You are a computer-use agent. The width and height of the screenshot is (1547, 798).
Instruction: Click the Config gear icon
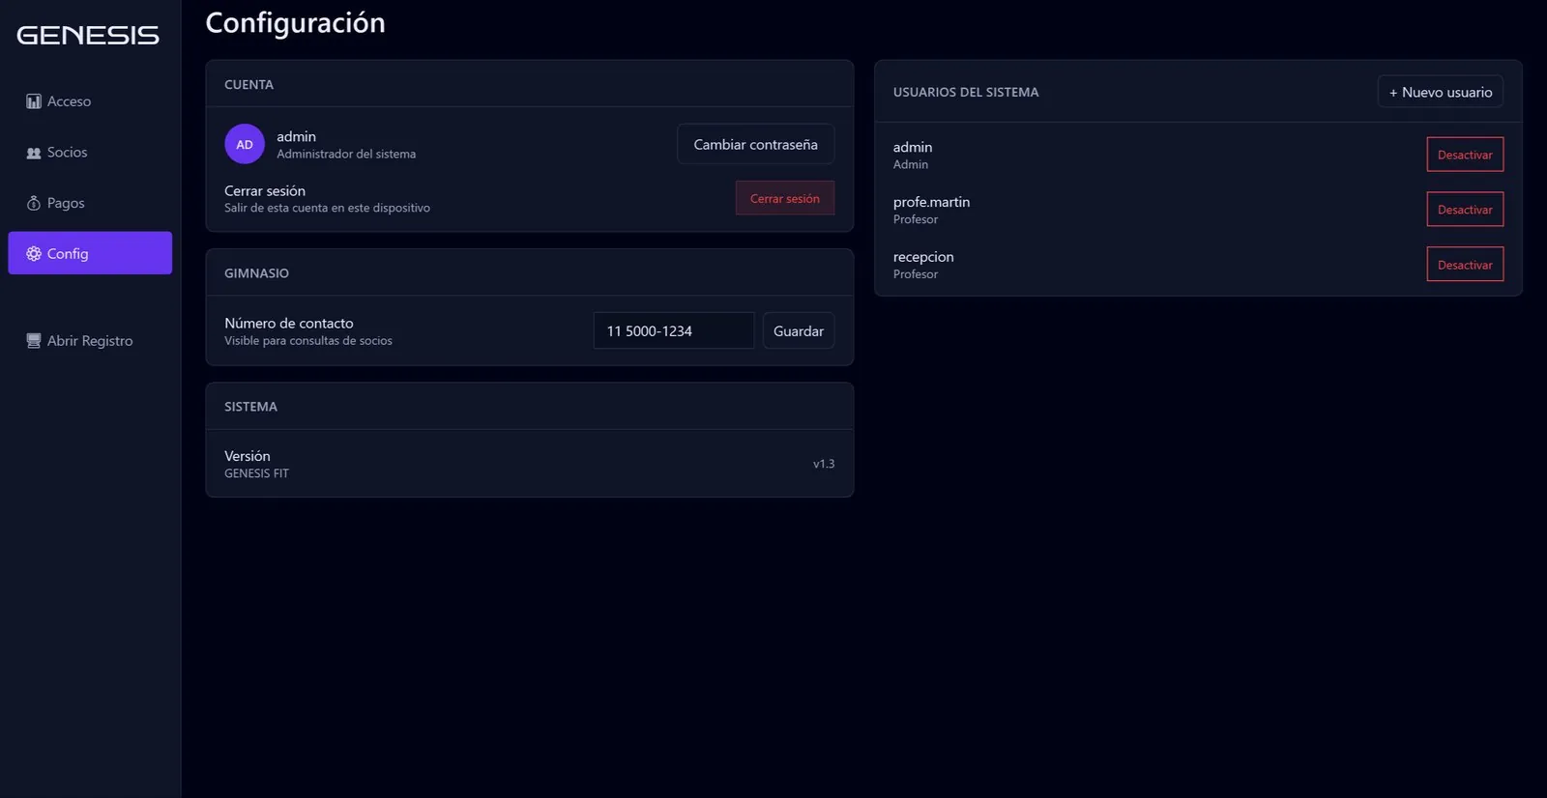point(34,253)
